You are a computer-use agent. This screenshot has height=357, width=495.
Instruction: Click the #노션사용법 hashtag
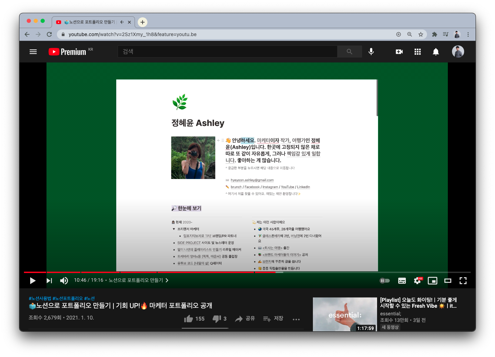coord(40,298)
